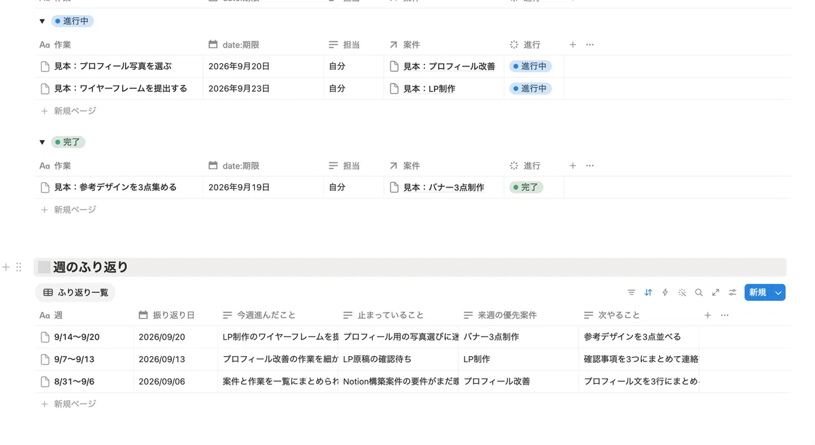815x445 pixels.
Task: Open more options in 完了 table header
Action: point(590,166)
